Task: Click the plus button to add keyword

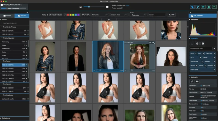Action: (x=214, y=48)
